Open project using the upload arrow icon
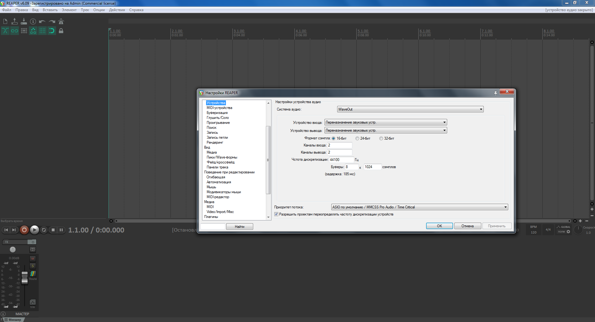This screenshot has width=595, height=322. pos(15,21)
